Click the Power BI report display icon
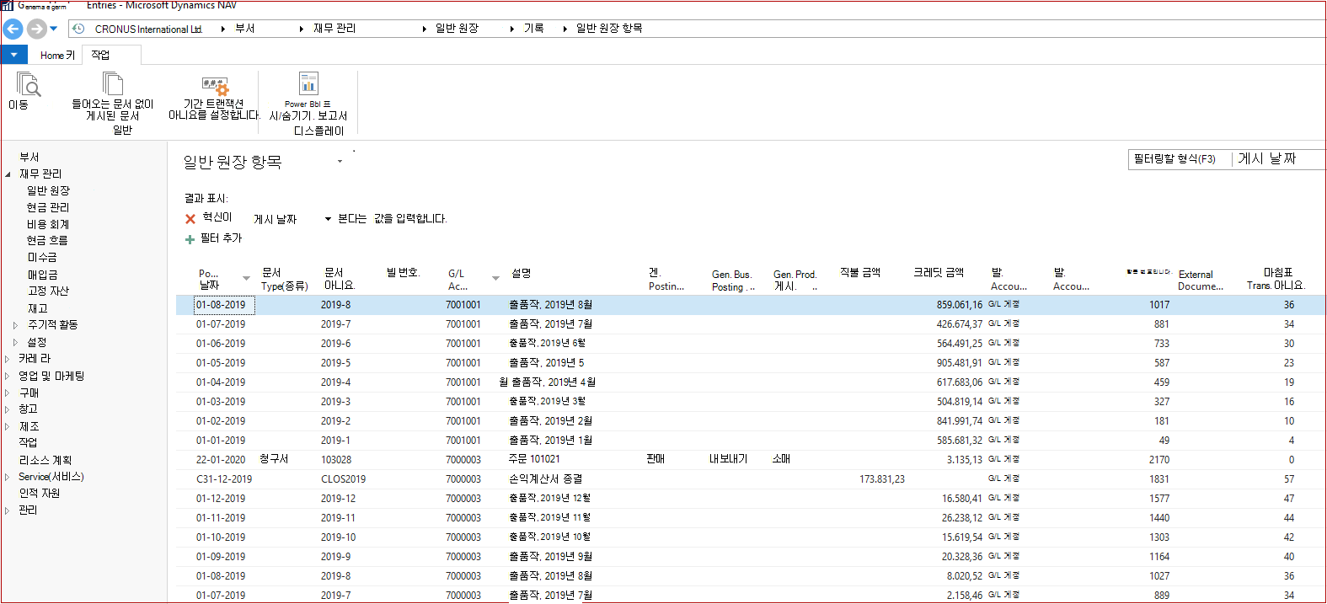 coord(308,83)
